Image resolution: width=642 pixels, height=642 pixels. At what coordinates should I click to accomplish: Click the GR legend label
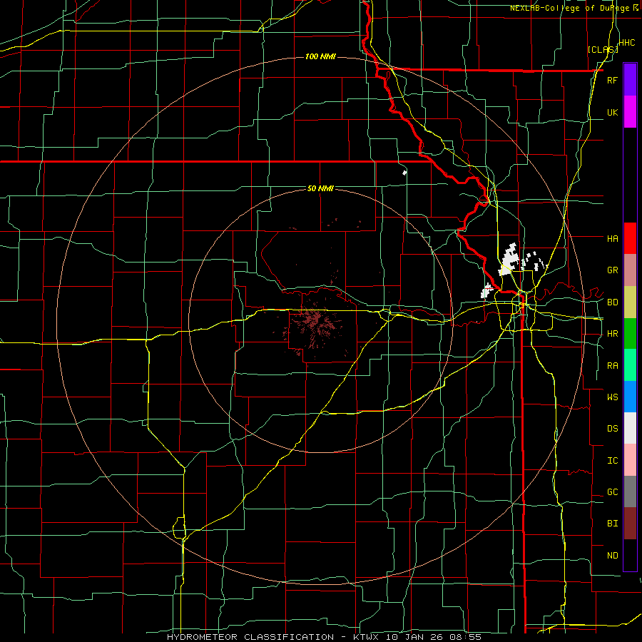pyautogui.click(x=612, y=270)
